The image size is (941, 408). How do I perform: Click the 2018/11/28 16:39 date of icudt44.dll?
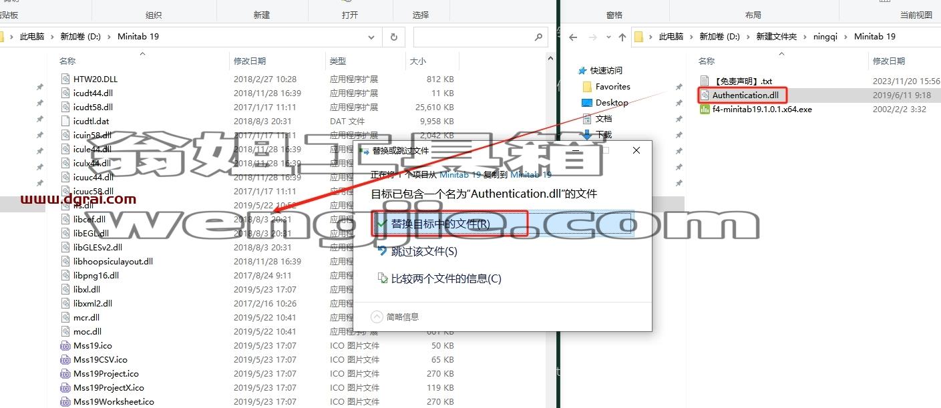[267, 93]
